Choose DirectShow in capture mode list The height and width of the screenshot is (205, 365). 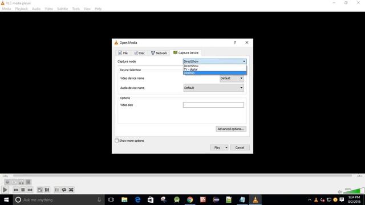pyautogui.click(x=214, y=66)
